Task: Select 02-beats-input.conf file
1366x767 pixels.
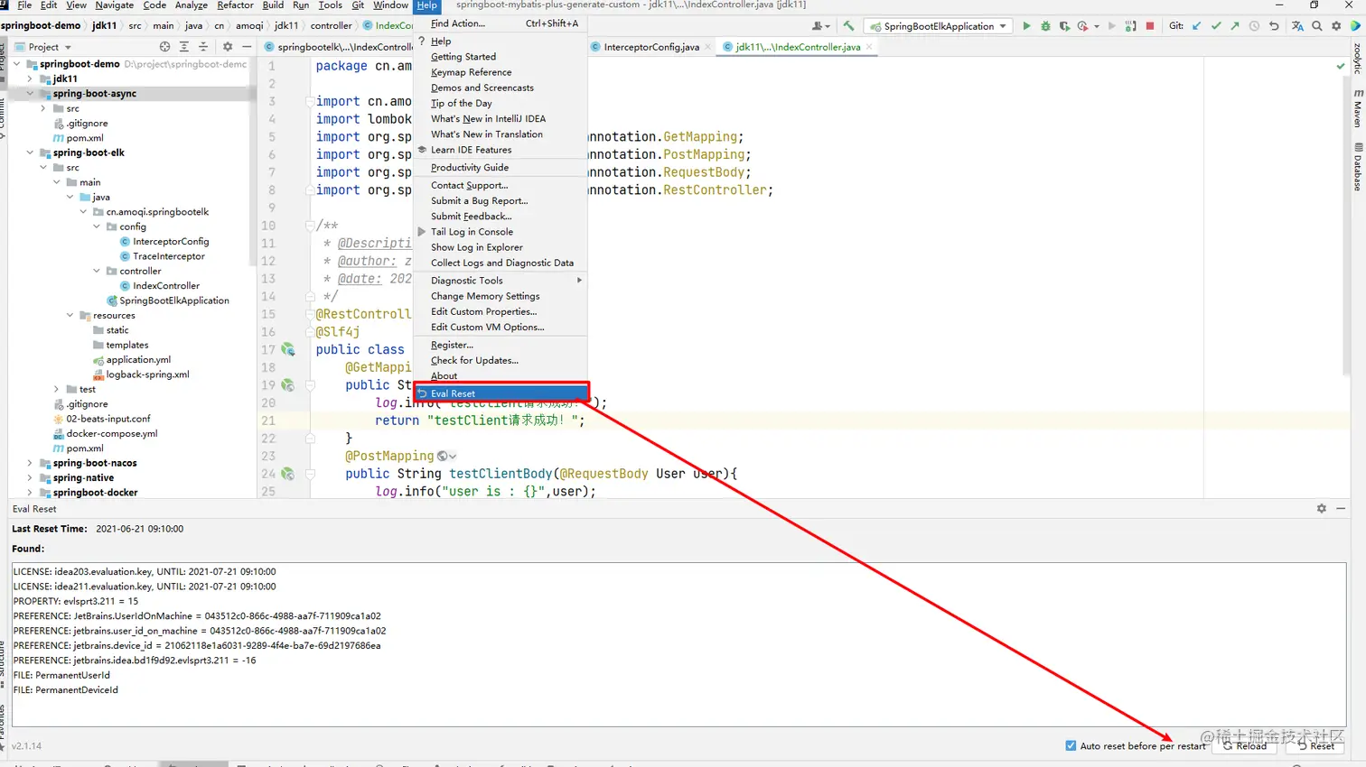Action: (108, 419)
